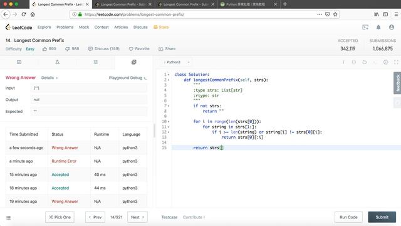Open the editor settings clock icon
Screen dimensions: 401x226
click(386, 62)
